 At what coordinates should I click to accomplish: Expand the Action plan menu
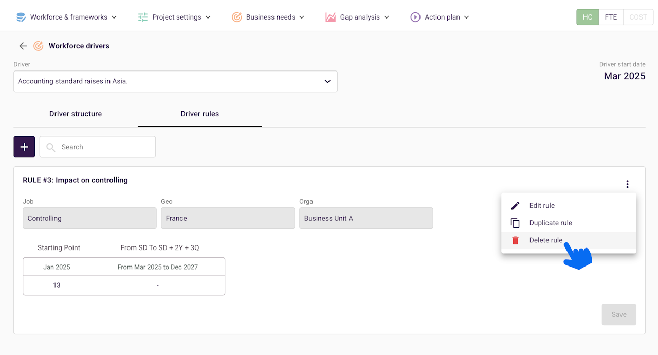pos(440,17)
